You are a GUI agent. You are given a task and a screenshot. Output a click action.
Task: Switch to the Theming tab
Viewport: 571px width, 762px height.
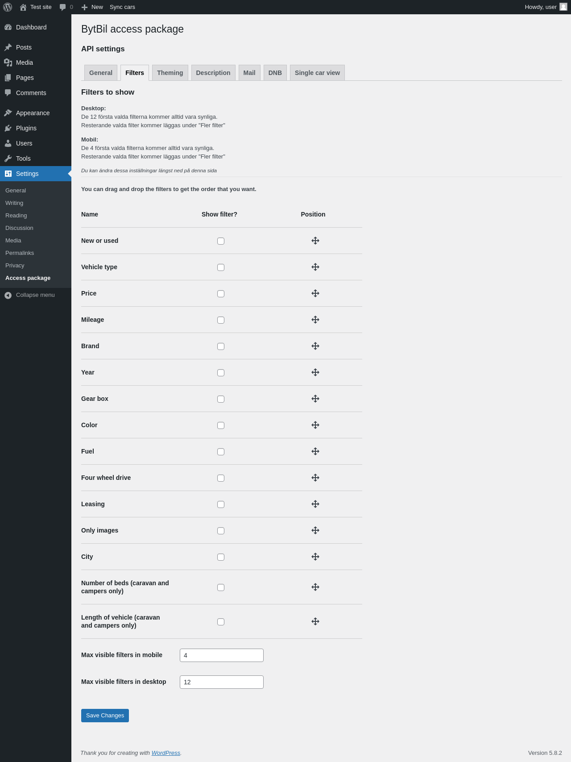point(170,73)
